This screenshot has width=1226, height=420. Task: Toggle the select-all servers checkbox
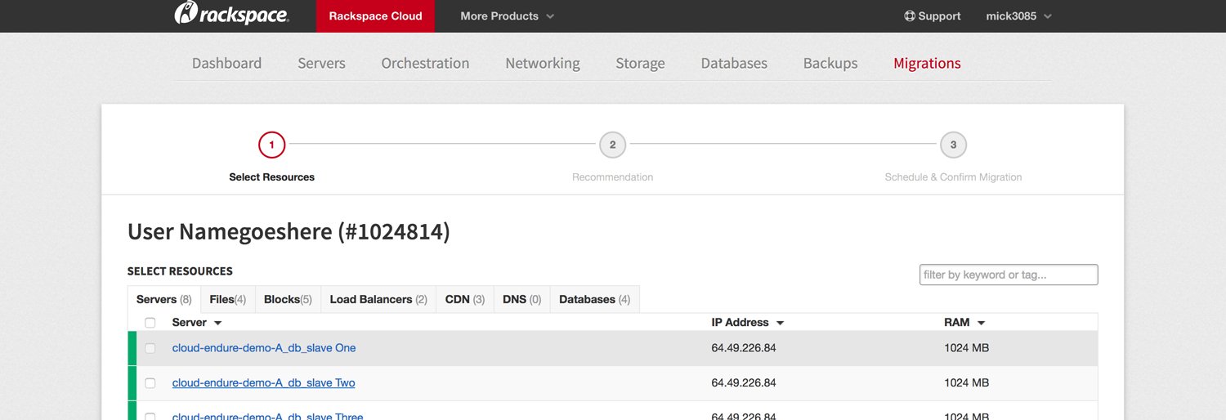pos(150,323)
